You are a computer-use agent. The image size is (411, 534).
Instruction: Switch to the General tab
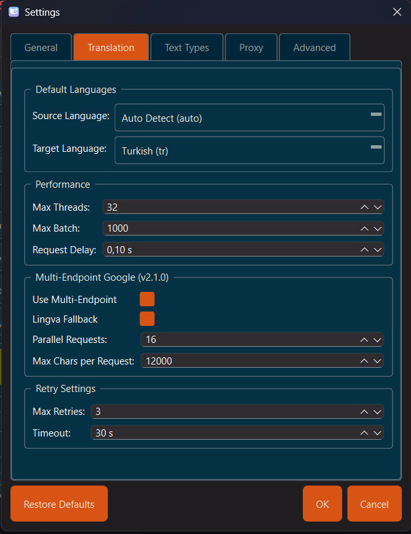click(41, 48)
